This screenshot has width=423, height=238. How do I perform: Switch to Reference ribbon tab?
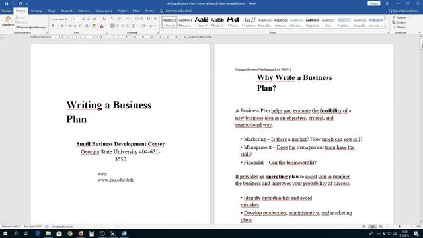click(84, 11)
